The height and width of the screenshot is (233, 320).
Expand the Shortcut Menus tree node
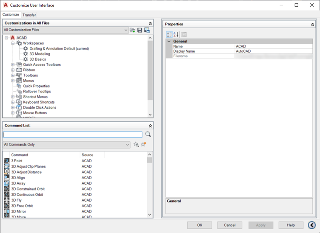tap(13, 97)
